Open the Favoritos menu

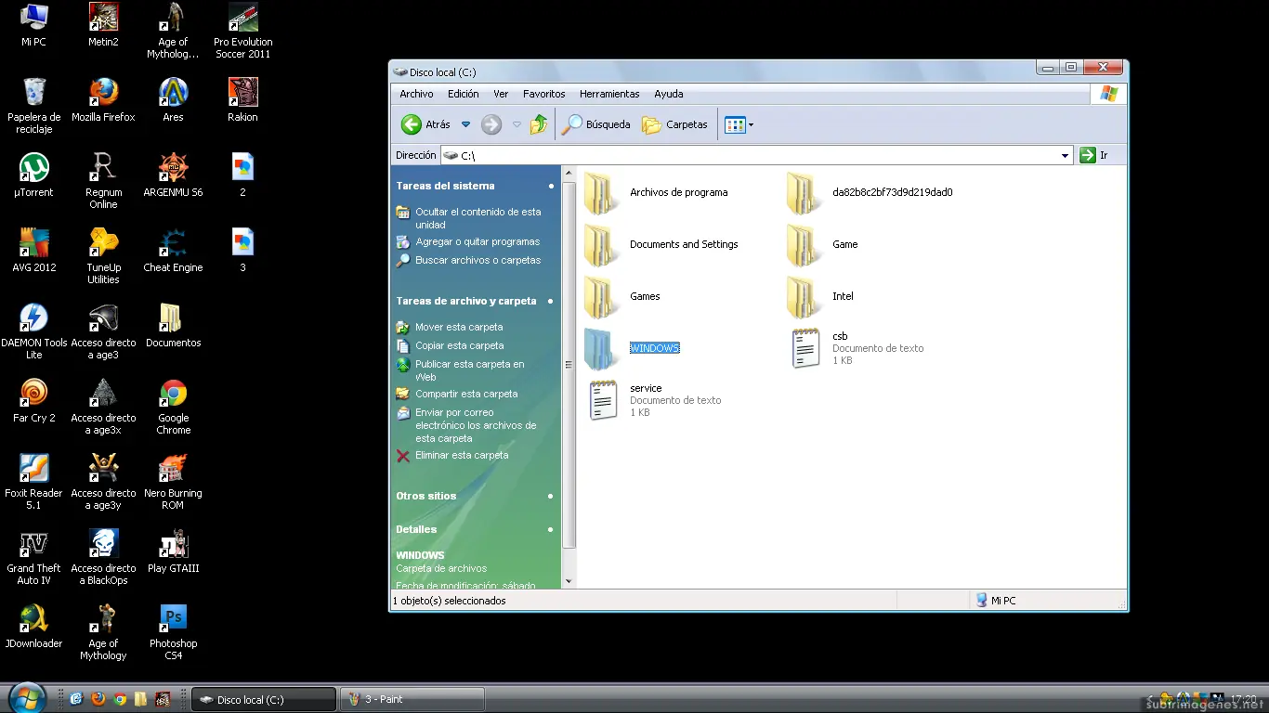point(543,94)
